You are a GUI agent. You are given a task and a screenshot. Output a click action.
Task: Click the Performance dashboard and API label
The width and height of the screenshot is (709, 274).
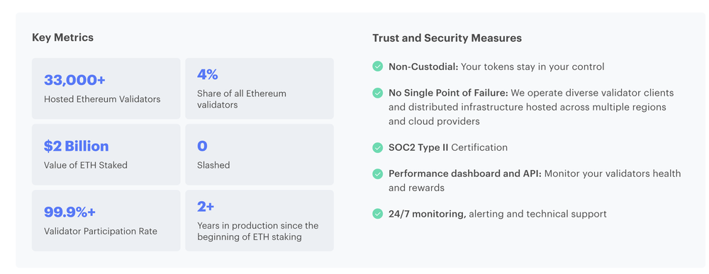[x=465, y=173]
